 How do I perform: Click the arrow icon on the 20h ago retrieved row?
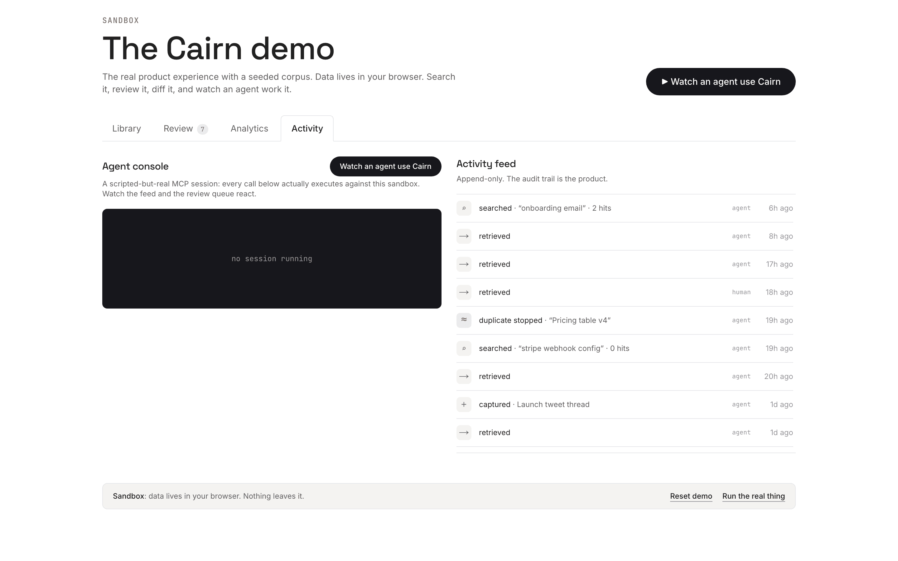pos(464,376)
